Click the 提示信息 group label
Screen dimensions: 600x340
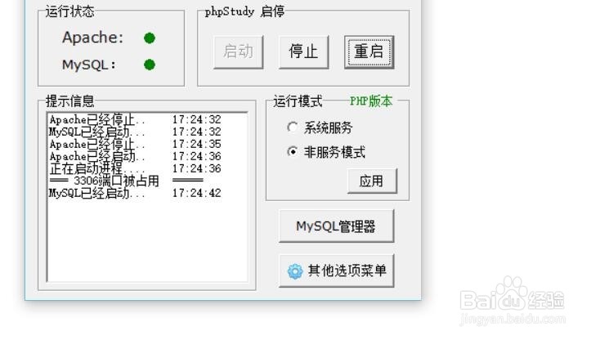69,101
